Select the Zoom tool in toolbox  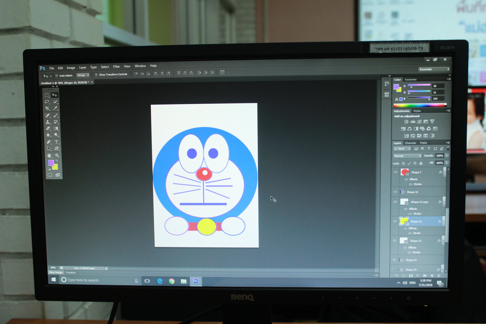[57, 155]
